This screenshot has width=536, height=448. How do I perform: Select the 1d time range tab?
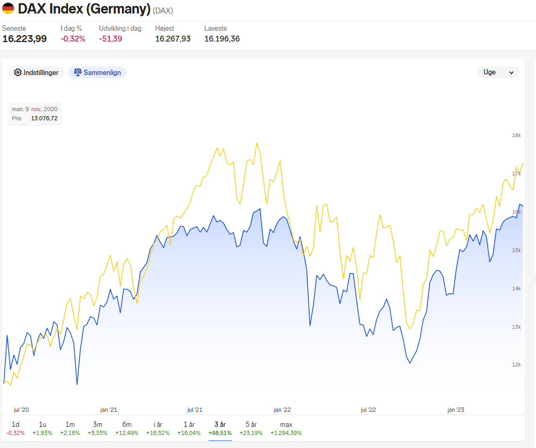(x=15, y=428)
